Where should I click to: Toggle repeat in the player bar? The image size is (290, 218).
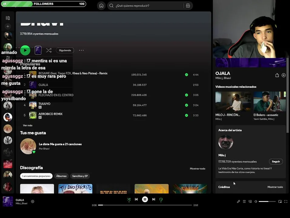[x=161, y=199]
